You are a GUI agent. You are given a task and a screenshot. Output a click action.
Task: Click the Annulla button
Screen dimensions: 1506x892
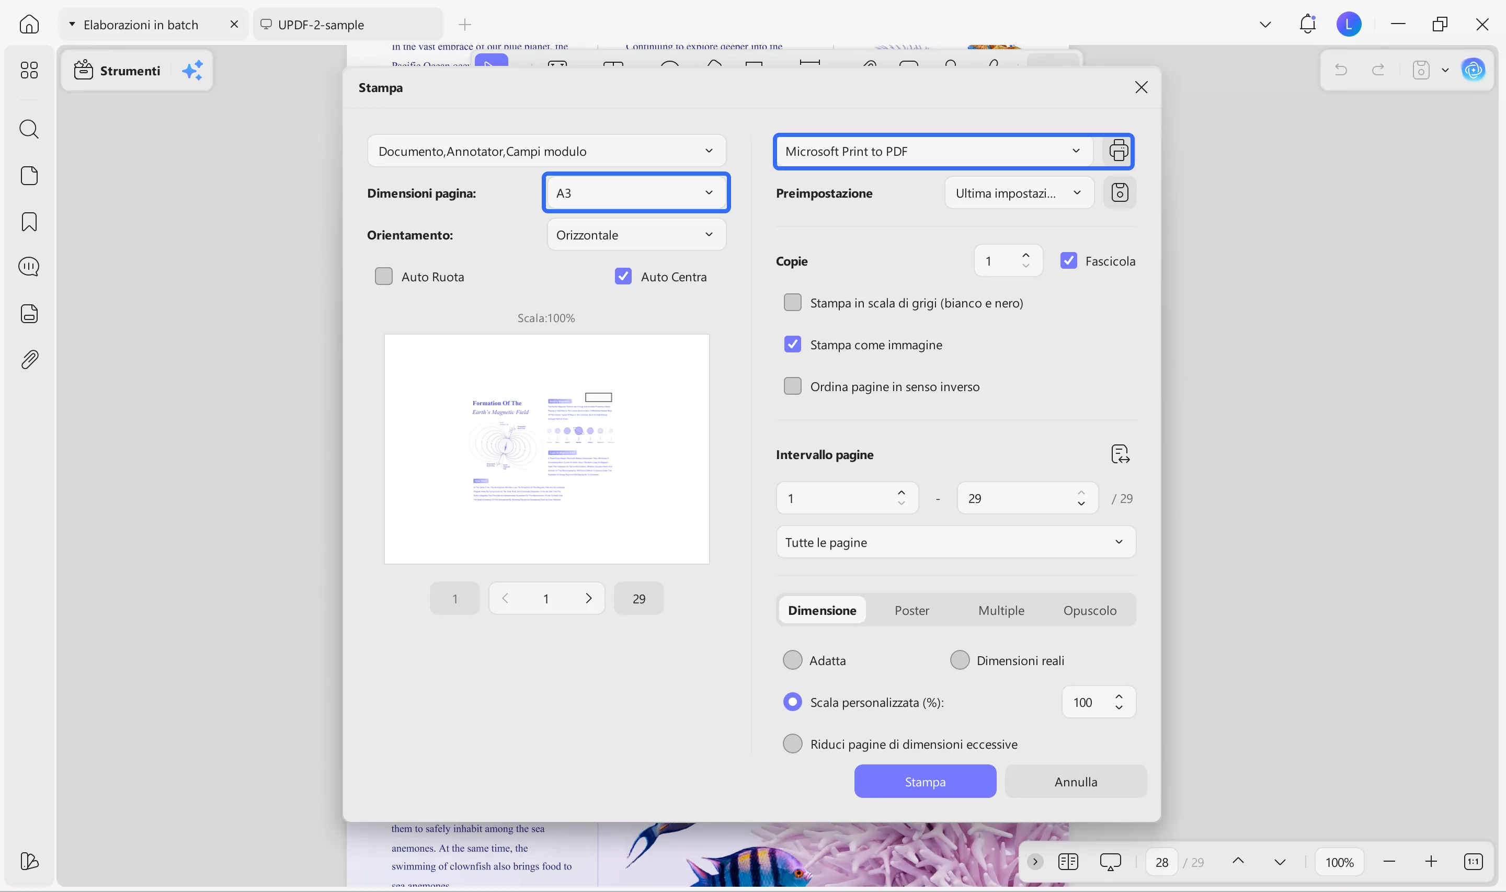1075,781
